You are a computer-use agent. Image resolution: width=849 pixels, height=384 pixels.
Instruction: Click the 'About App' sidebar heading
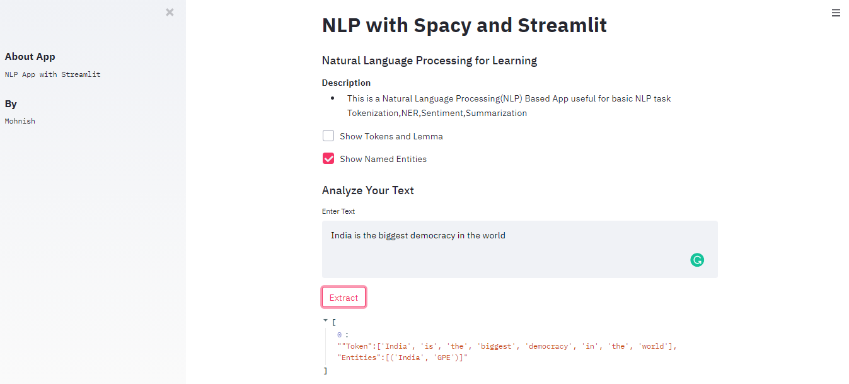point(30,56)
